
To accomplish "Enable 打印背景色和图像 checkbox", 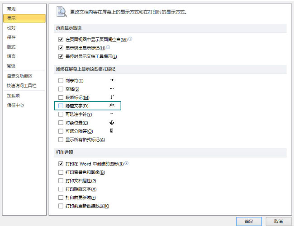I will coord(61,172).
